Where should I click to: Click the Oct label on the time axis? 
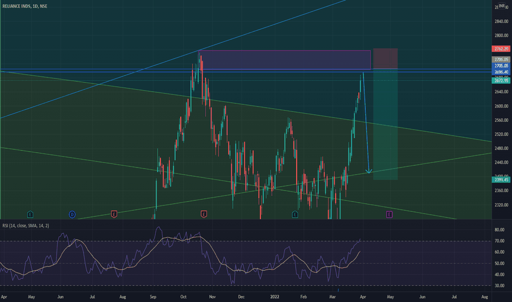[x=183, y=297]
